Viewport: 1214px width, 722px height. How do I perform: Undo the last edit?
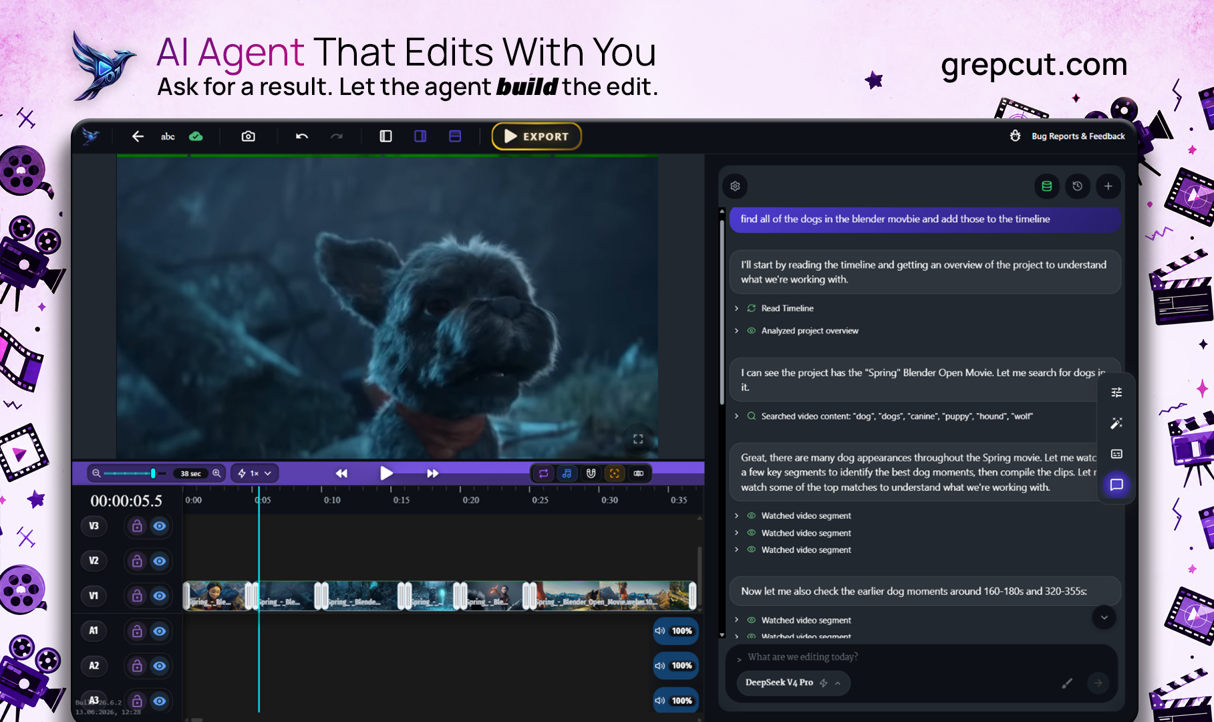(x=302, y=136)
